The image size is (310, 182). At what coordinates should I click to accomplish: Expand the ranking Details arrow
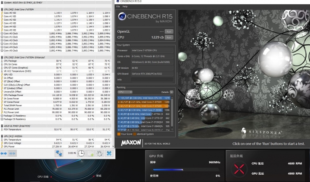(171, 92)
